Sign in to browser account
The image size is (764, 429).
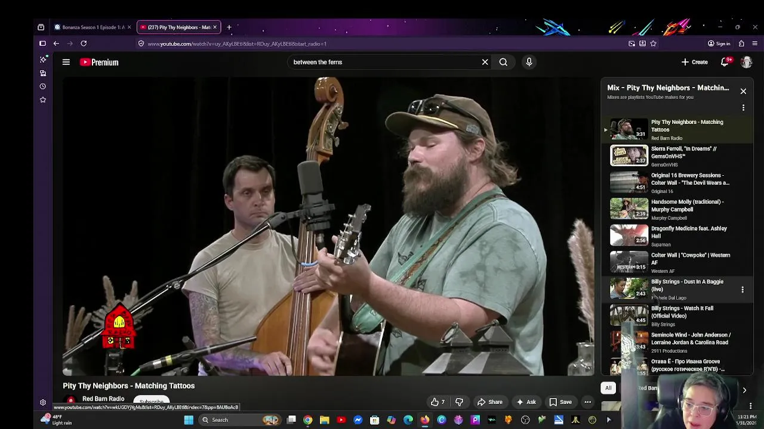[719, 43]
